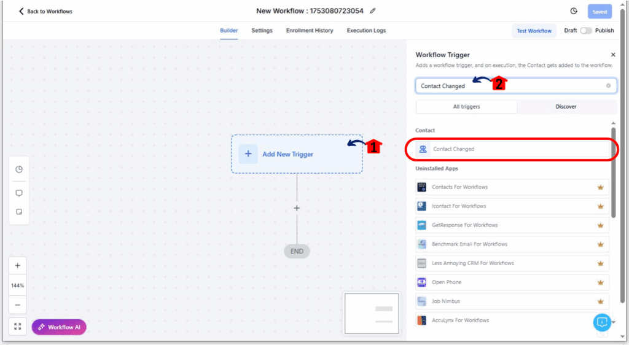Select GetResponse For Workflows app
The width and height of the screenshot is (629, 345).
click(x=512, y=225)
